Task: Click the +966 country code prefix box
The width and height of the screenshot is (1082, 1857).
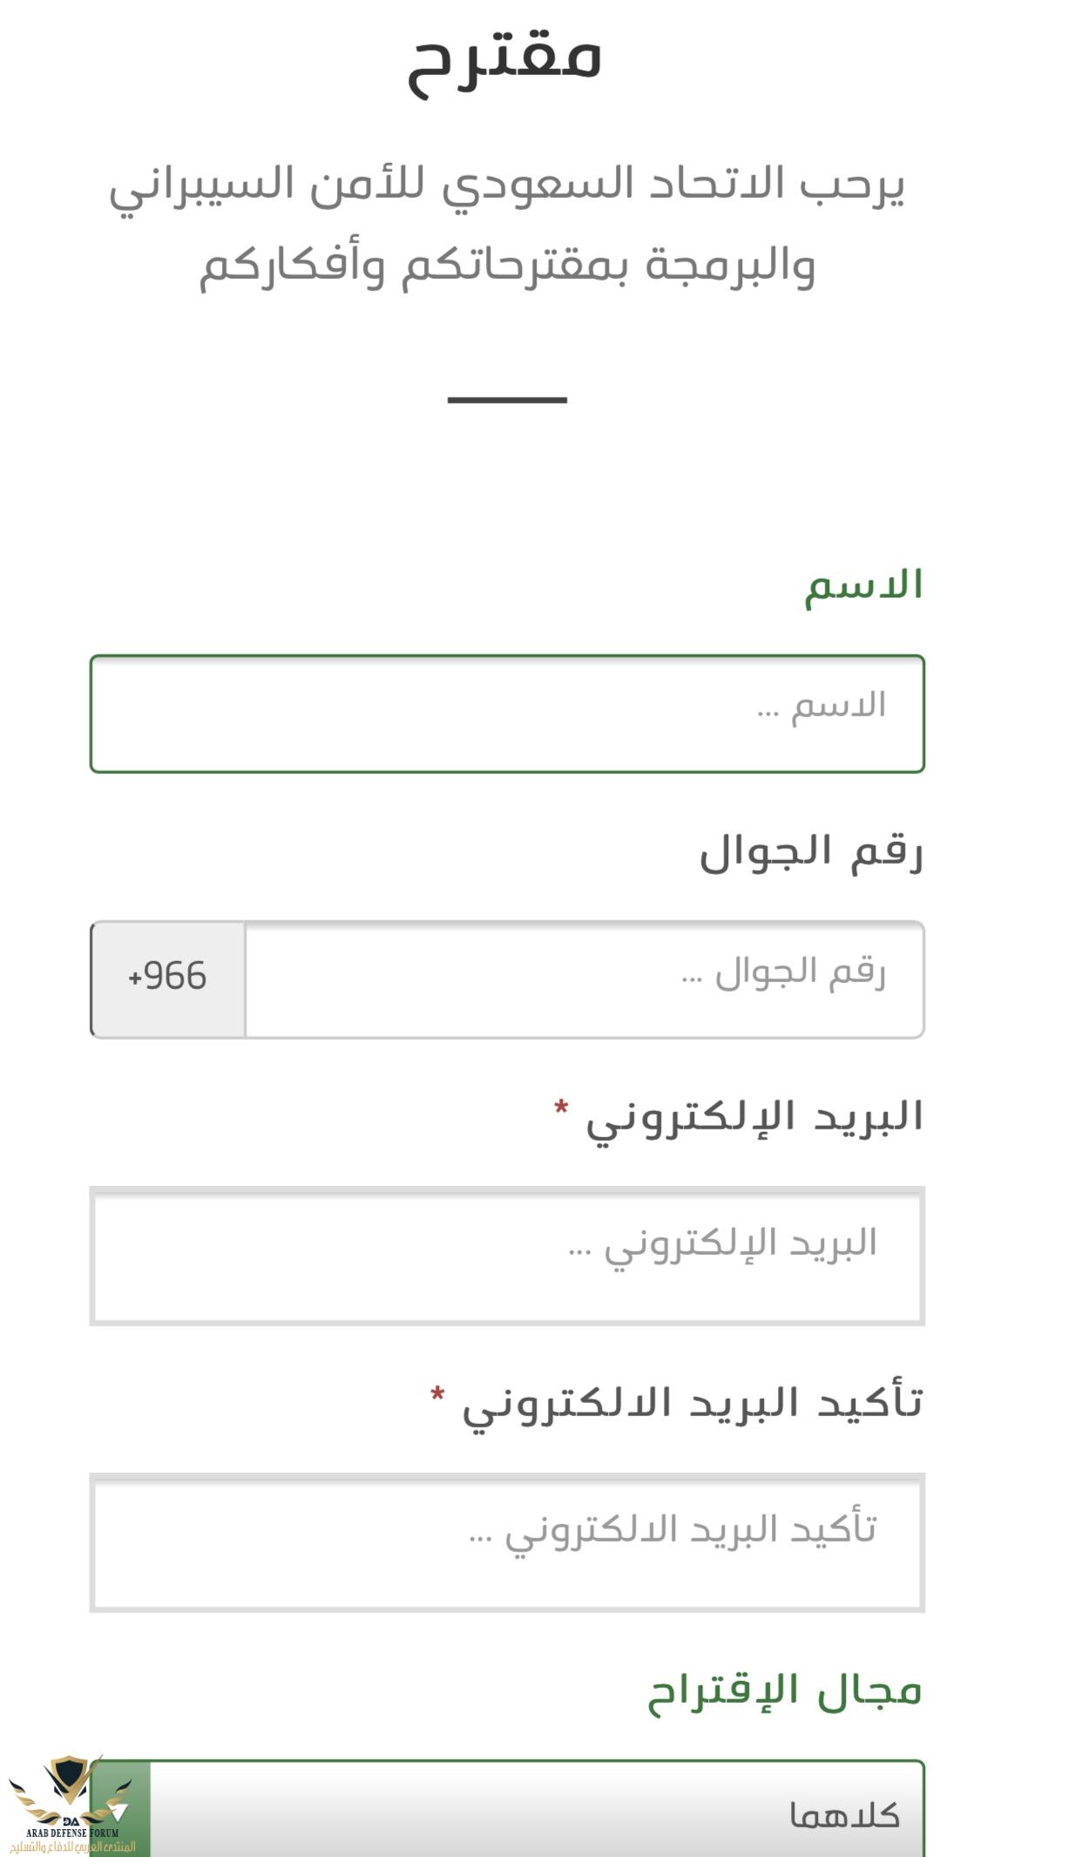Action: [167, 979]
